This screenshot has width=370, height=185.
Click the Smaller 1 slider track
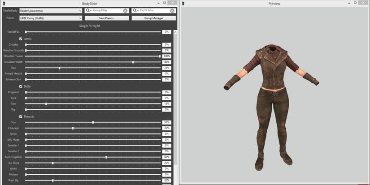click(x=93, y=146)
